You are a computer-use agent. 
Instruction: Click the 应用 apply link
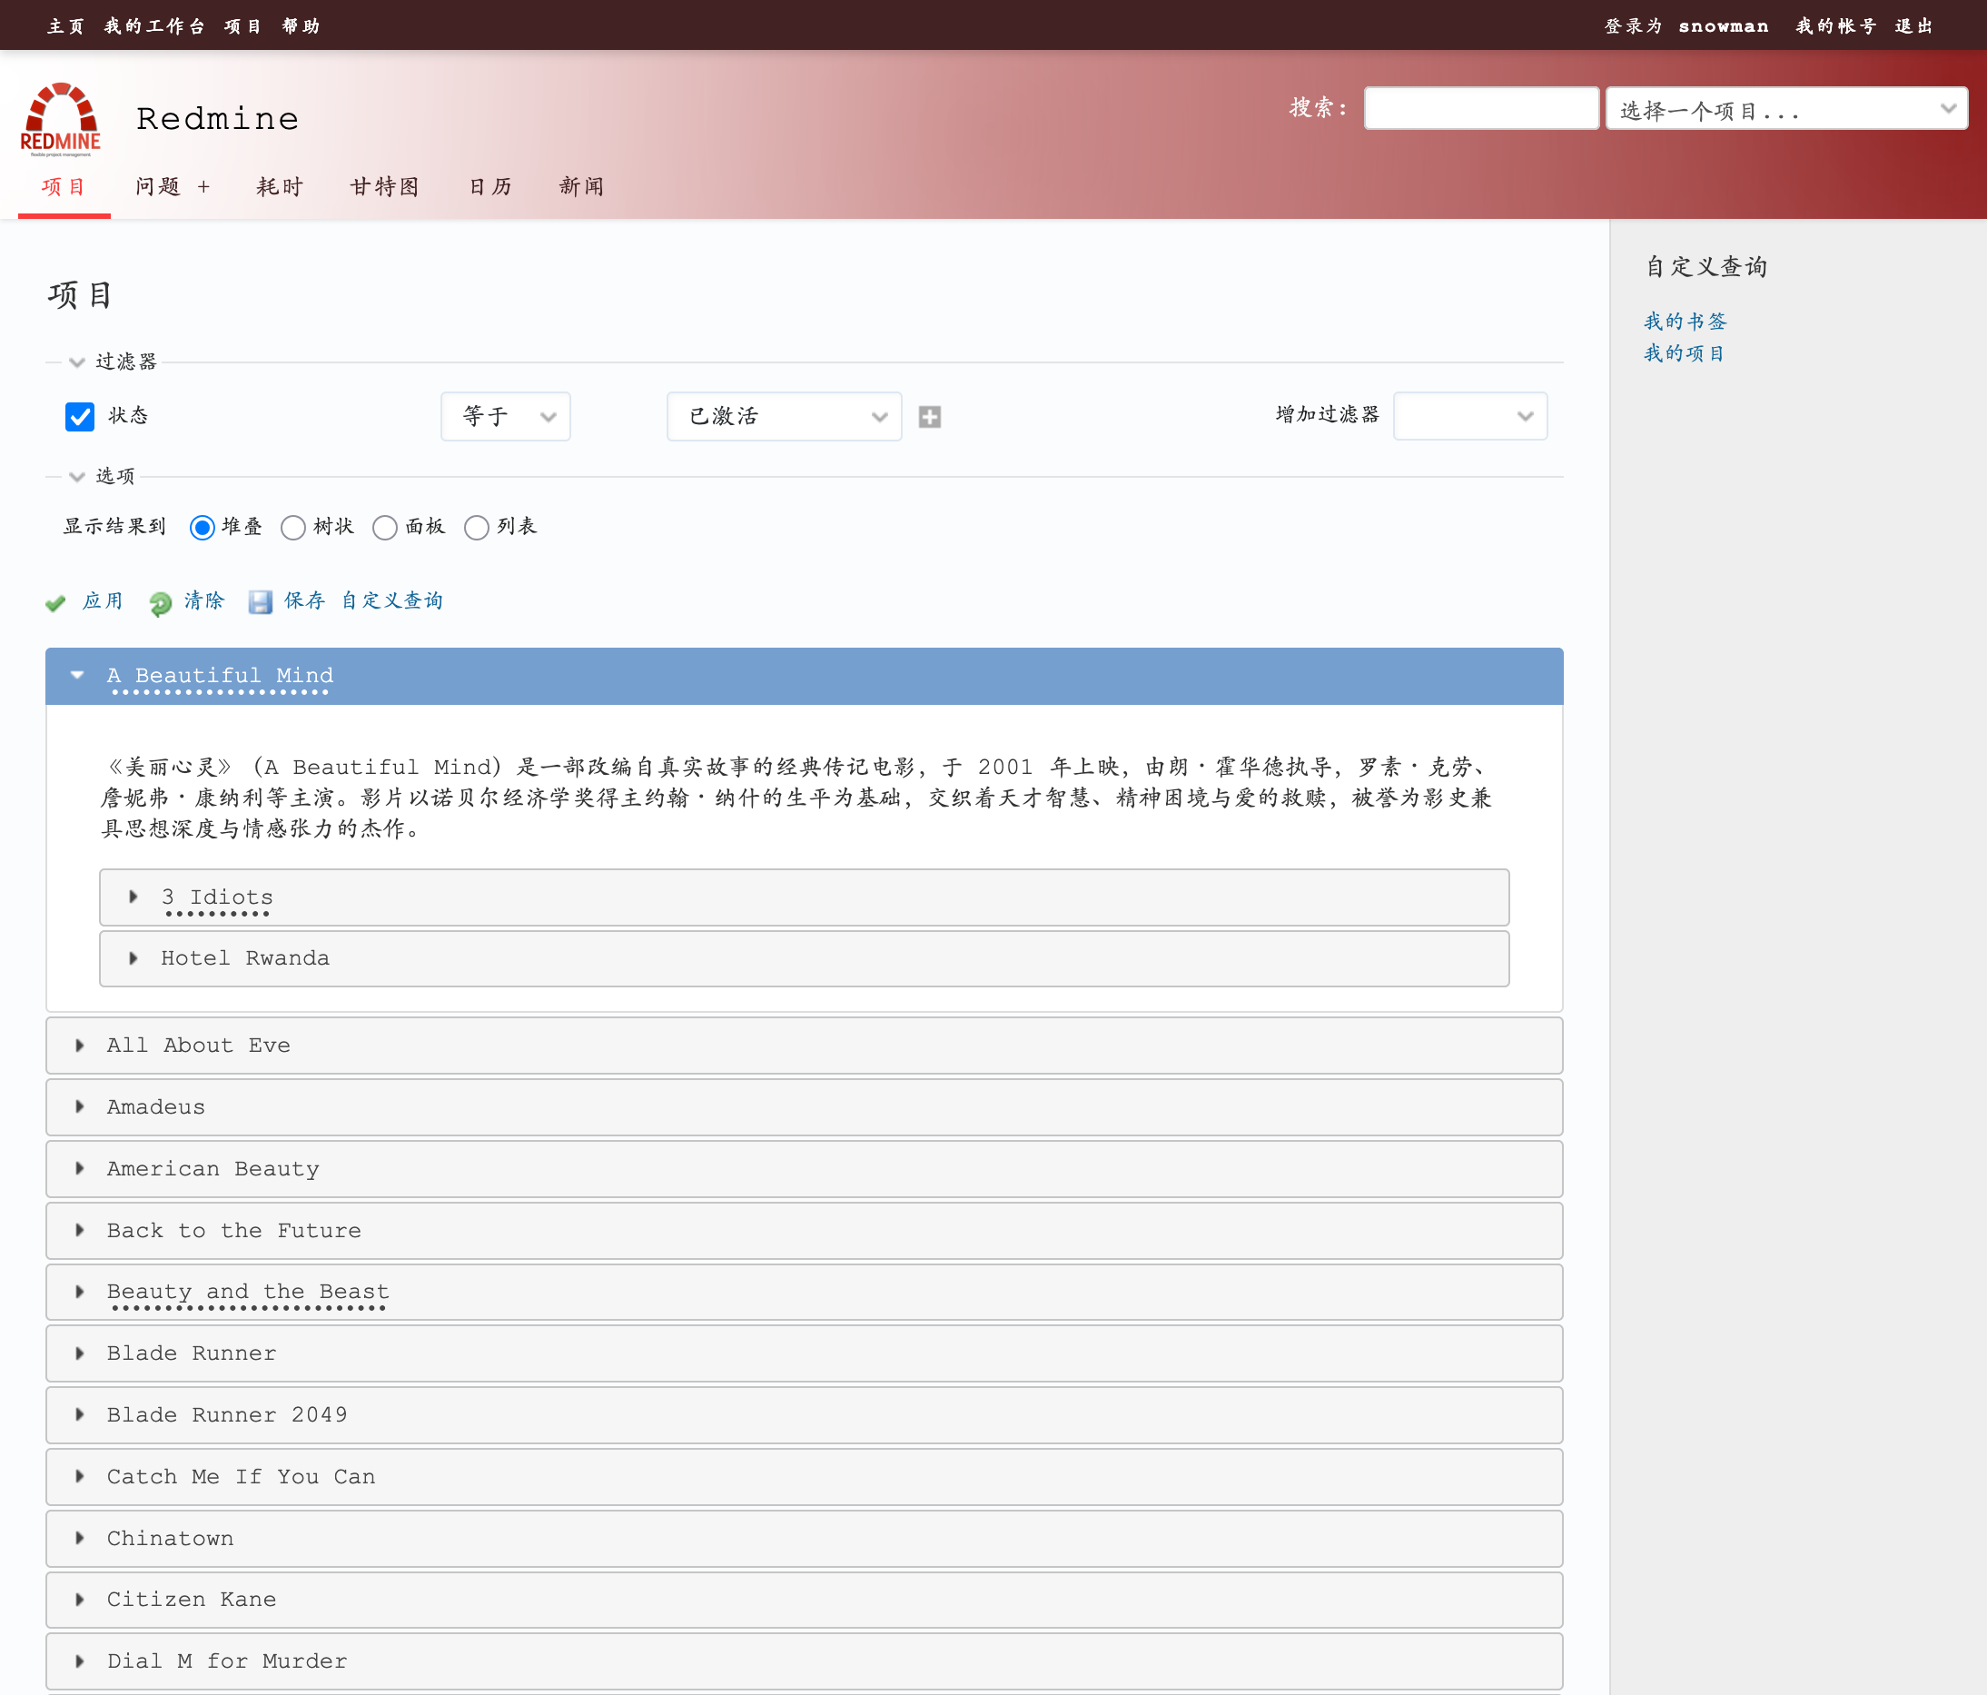click(103, 601)
